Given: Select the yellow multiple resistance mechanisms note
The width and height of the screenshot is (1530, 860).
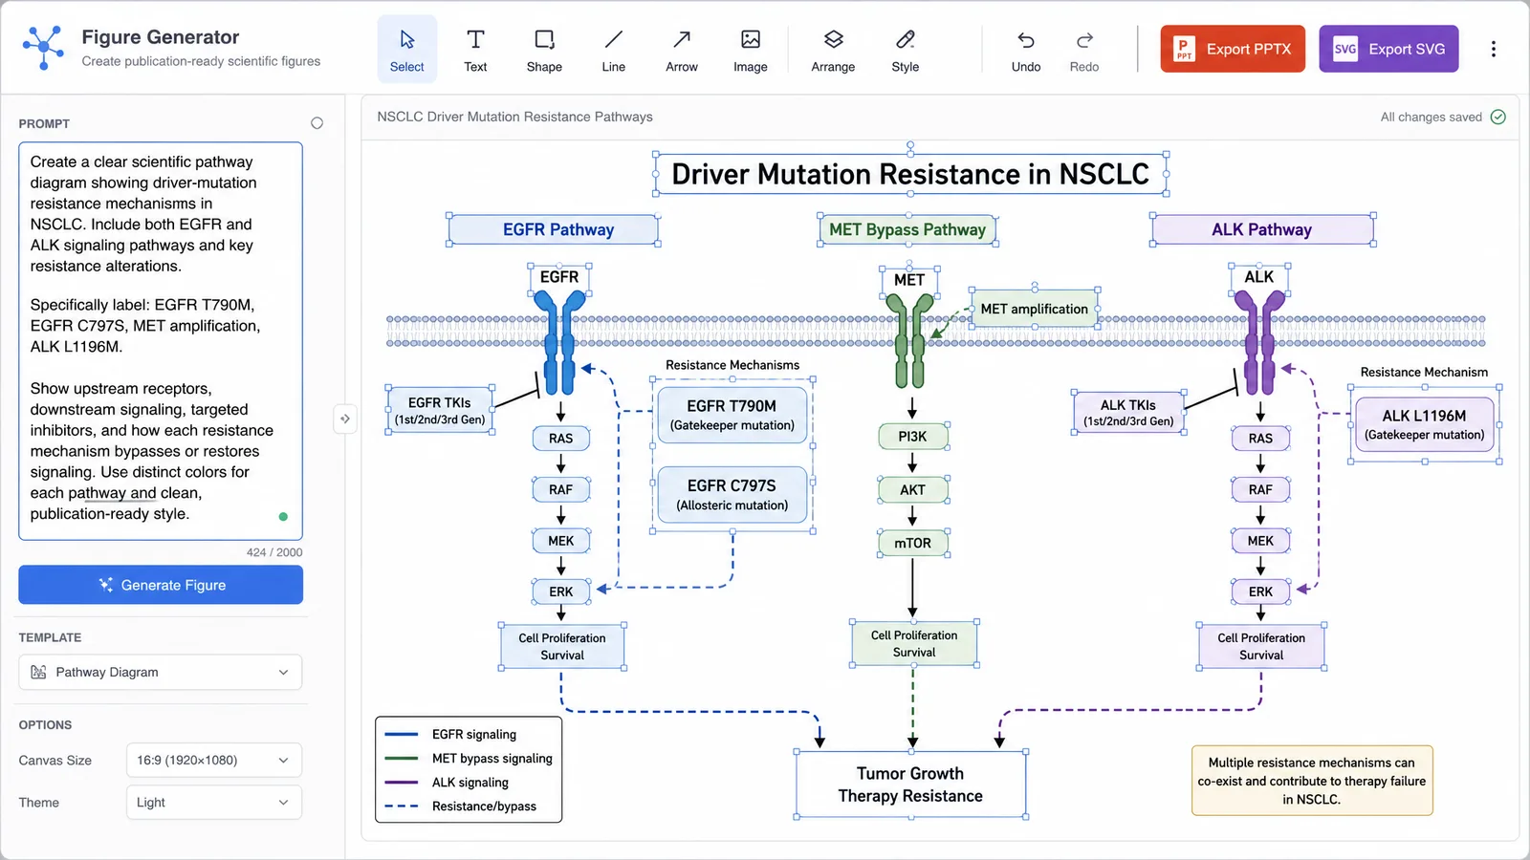Looking at the screenshot, I should (1312, 781).
